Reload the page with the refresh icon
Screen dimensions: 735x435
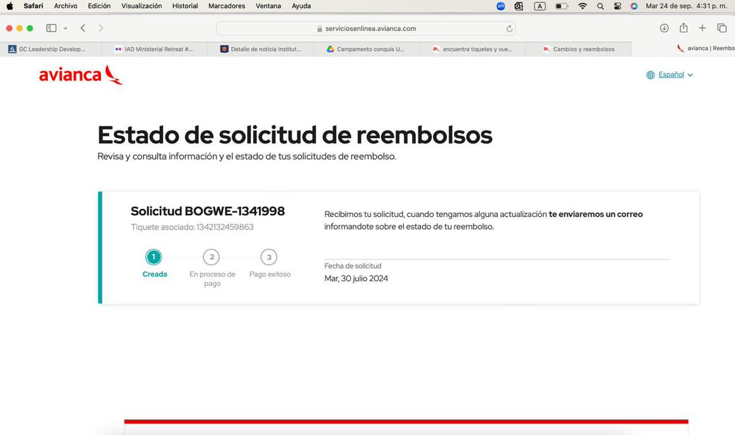tap(509, 29)
